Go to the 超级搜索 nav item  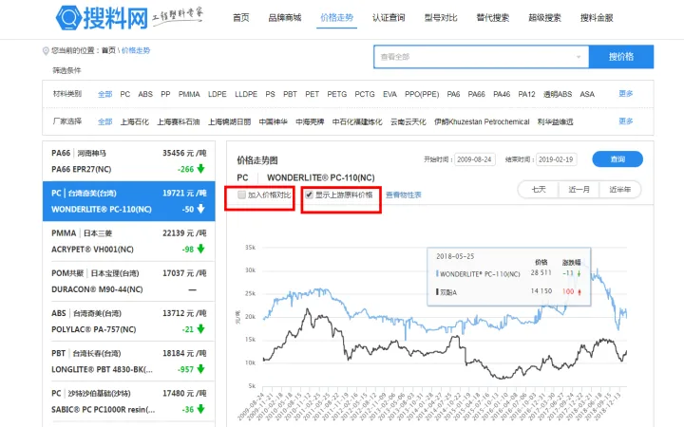(544, 18)
